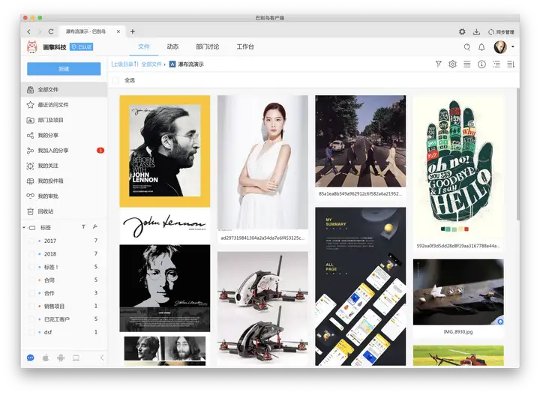
Task: Open the John Lennon yellow poster thumbnail
Action: pyautogui.click(x=164, y=151)
